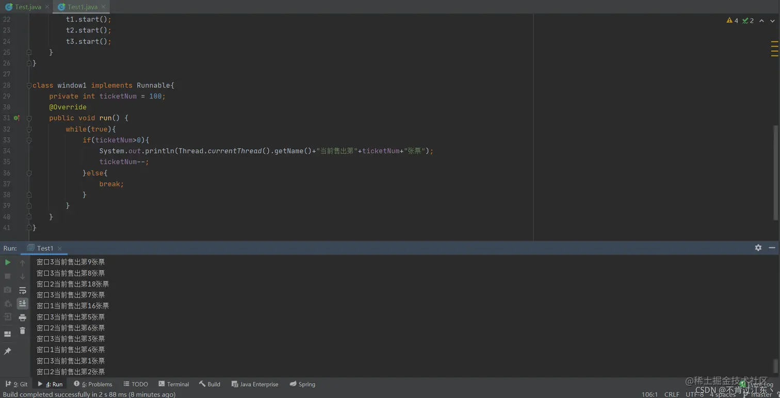The height and width of the screenshot is (398, 780).
Task: Click console line 窗口3当前售出第1张票
Action: [x=71, y=361]
